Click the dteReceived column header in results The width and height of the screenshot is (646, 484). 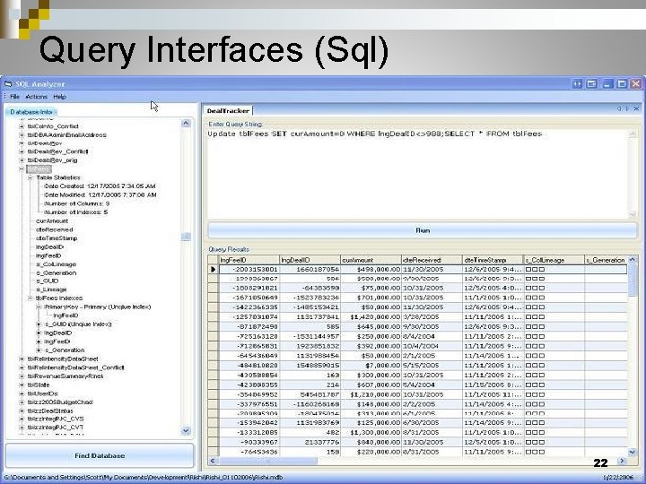pyautogui.click(x=432, y=260)
